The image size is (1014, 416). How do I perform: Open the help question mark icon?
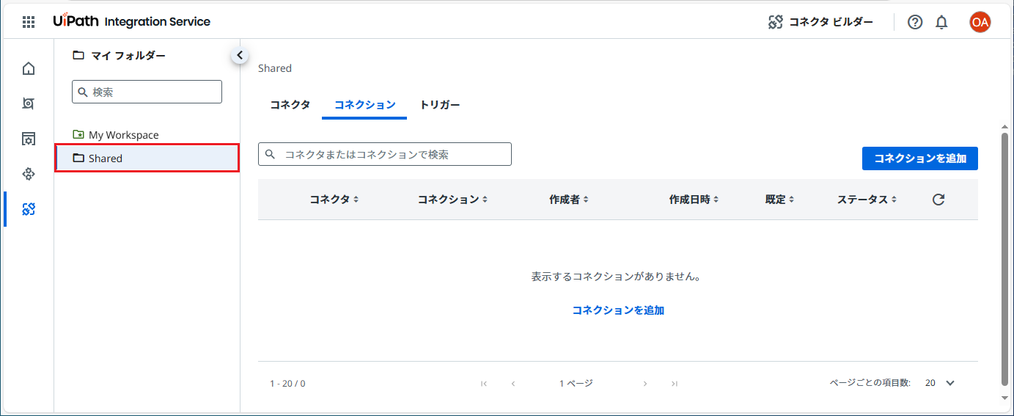click(915, 22)
